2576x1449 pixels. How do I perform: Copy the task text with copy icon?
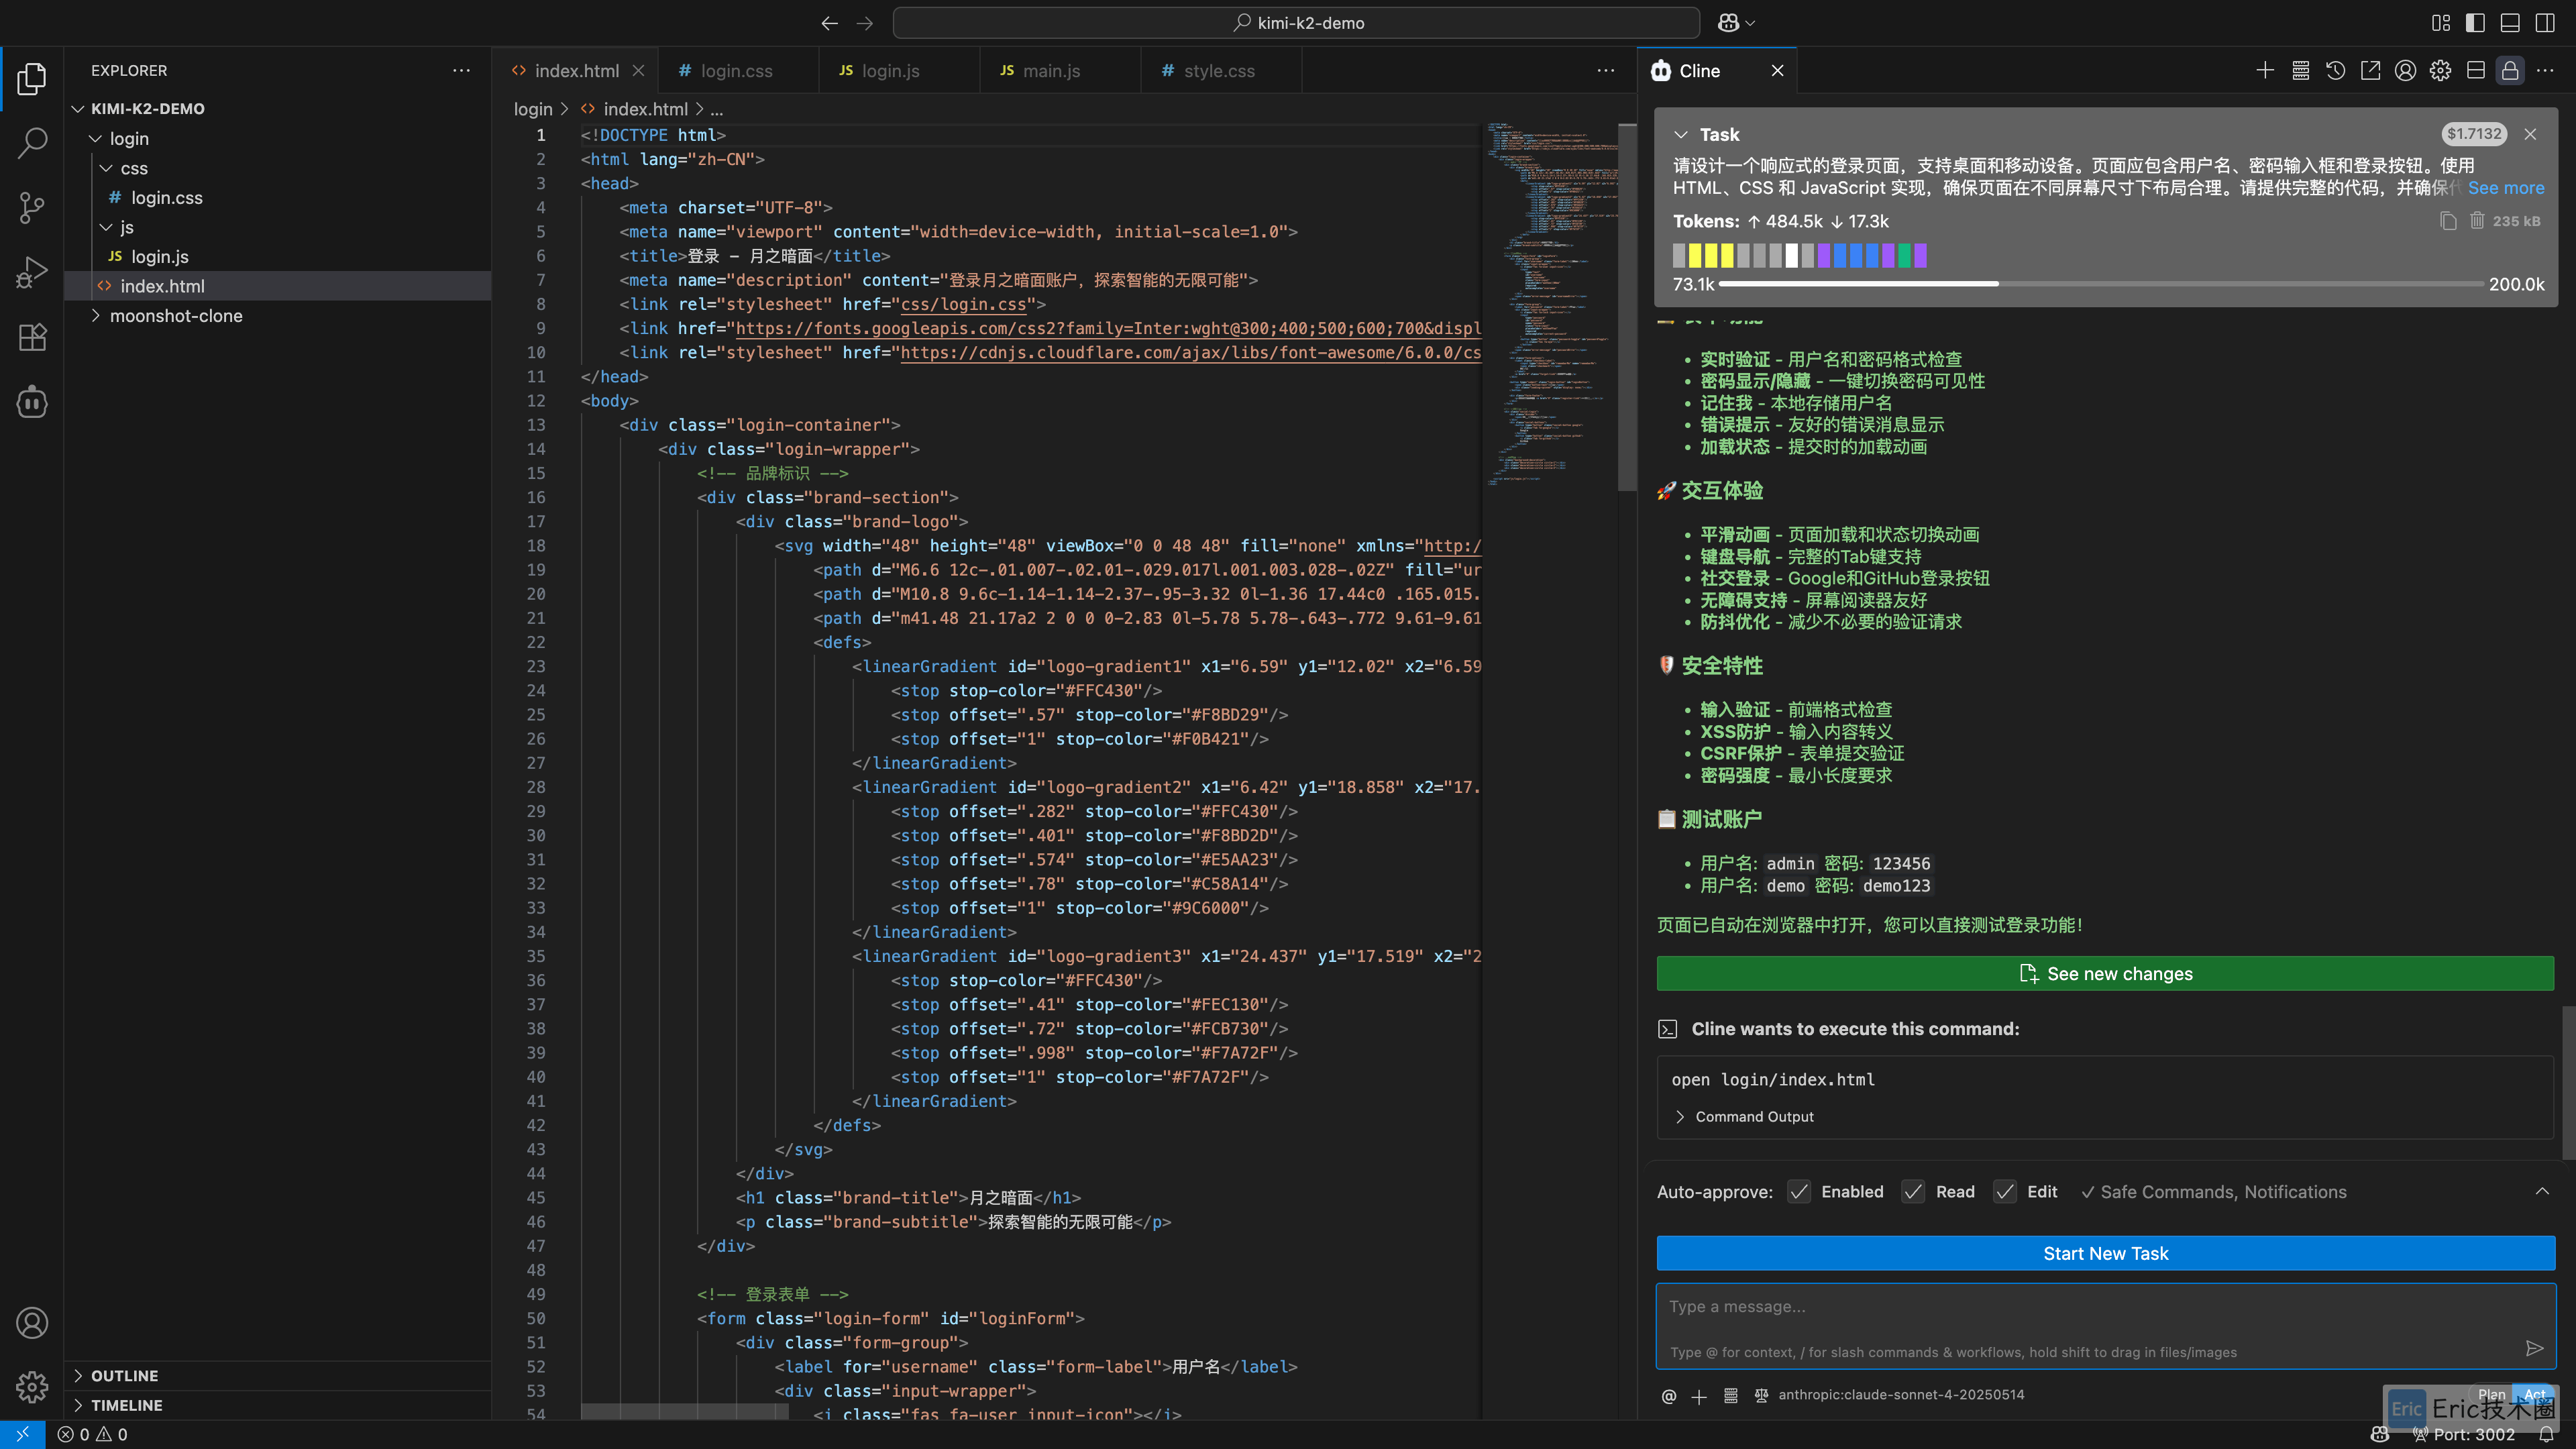[x=2448, y=221]
